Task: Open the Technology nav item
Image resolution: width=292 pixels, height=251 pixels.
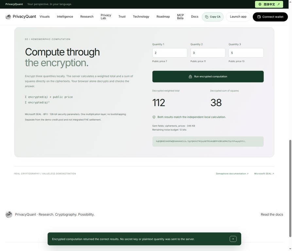Action: click(x=141, y=17)
